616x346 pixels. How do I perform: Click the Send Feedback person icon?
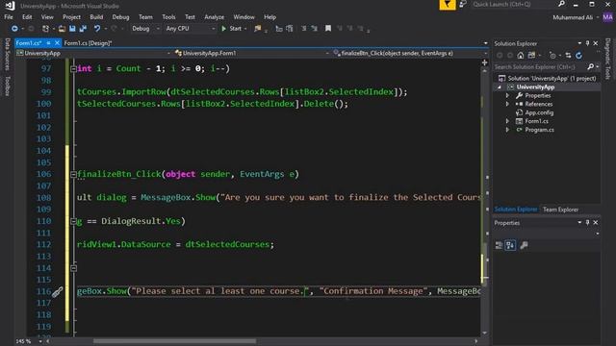[463, 4]
